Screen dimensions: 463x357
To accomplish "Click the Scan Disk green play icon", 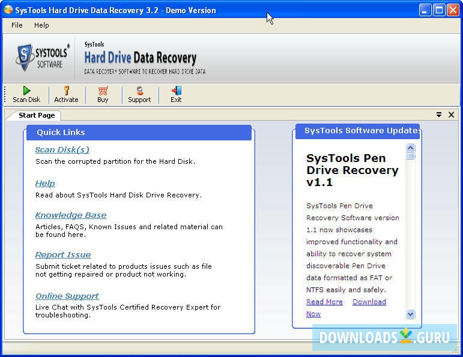I will [x=26, y=91].
